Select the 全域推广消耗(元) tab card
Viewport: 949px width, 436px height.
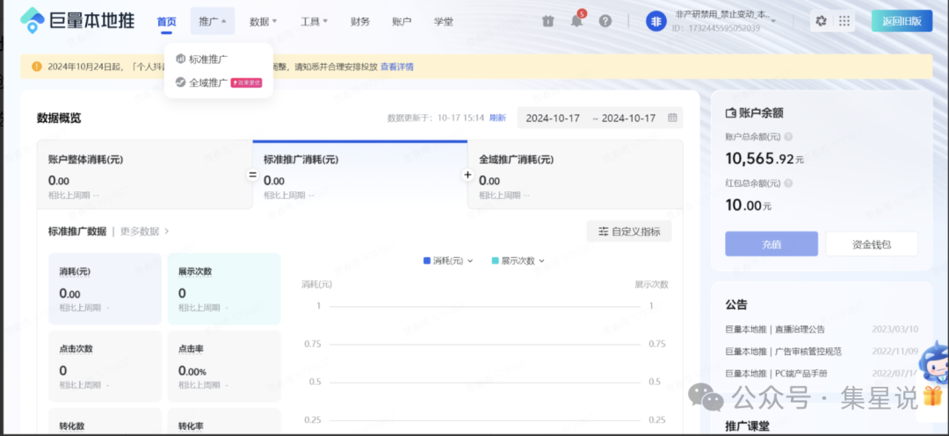[x=575, y=175]
